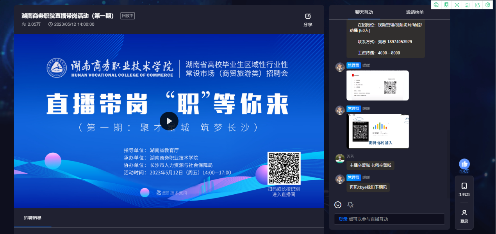
Task: Click the blue 登录 link in chat box
Action: click(343, 219)
